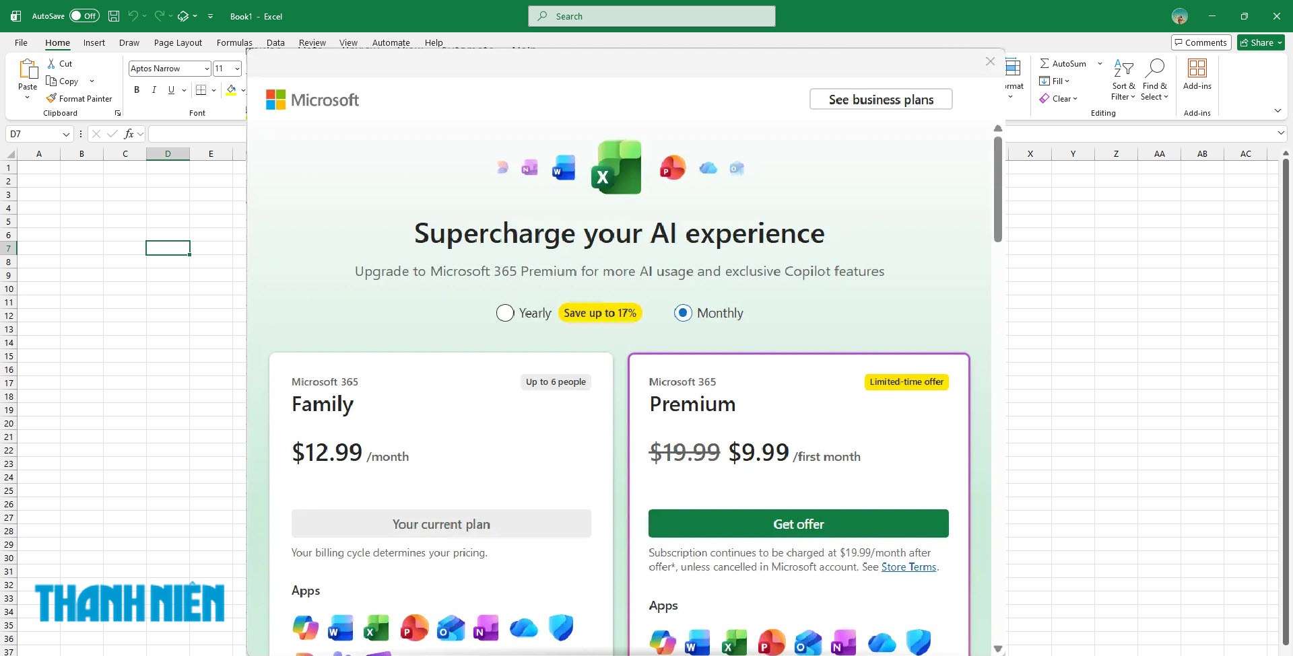Click the Comments button
The width and height of the screenshot is (1293, 656).
click(1201, 42)
